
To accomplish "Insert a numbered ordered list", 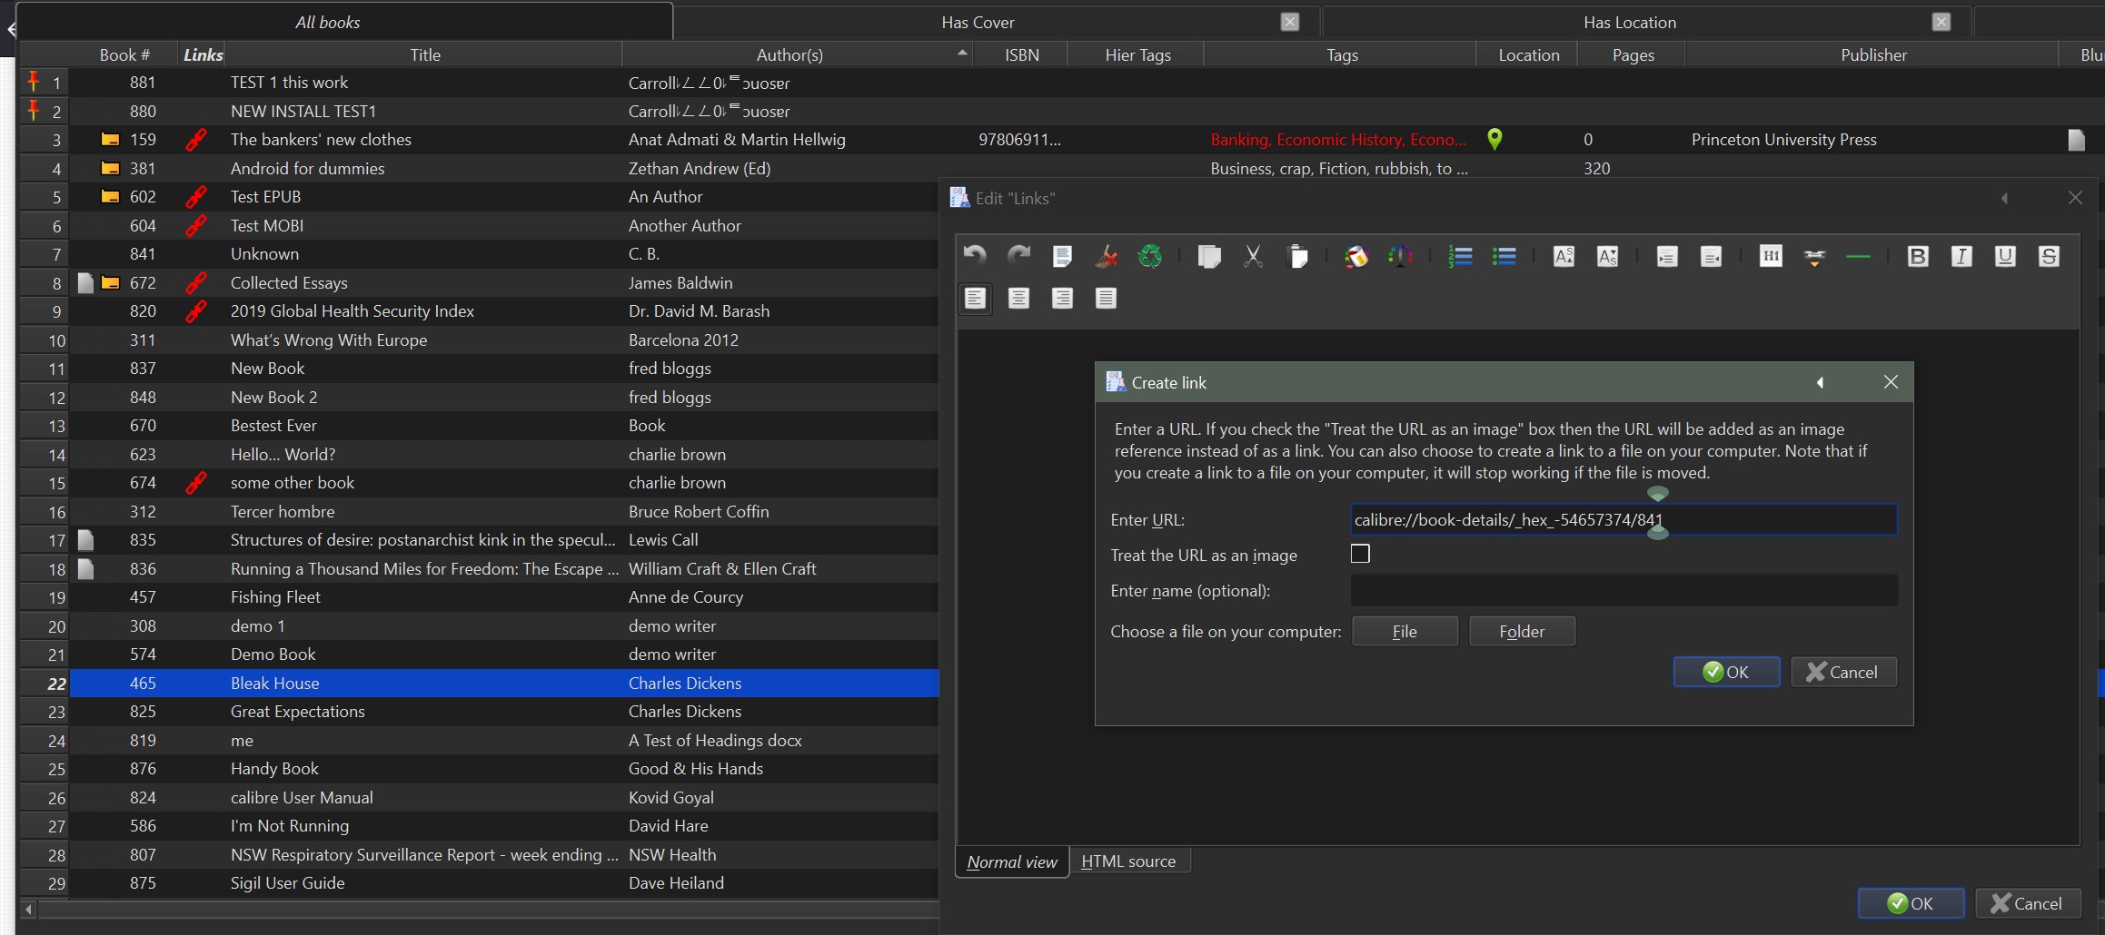I will 1460,257.
